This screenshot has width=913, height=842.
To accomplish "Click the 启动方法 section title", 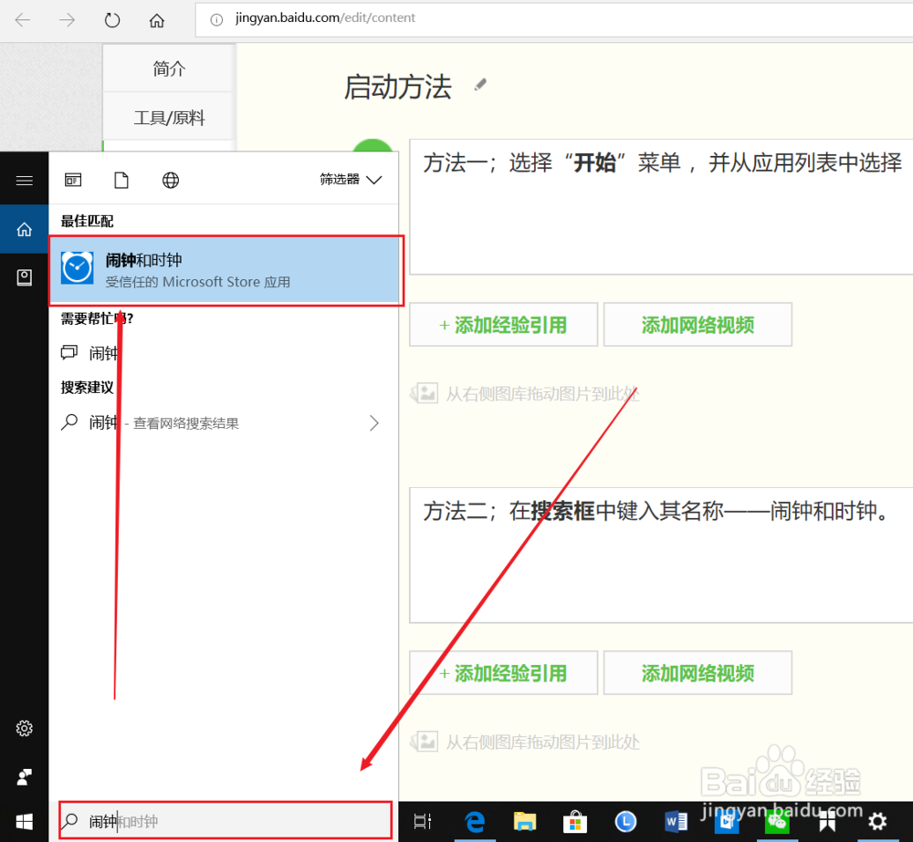I will tap(398, 88).
